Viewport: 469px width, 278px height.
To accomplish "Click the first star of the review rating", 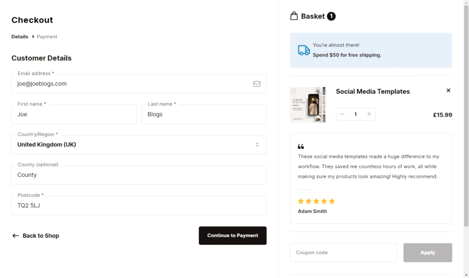I will pyautogui.click(x=301, y=201).
